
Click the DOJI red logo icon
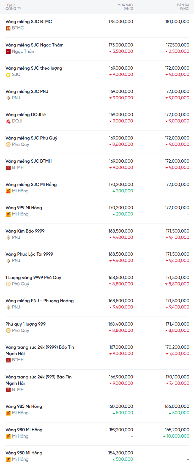8,121
